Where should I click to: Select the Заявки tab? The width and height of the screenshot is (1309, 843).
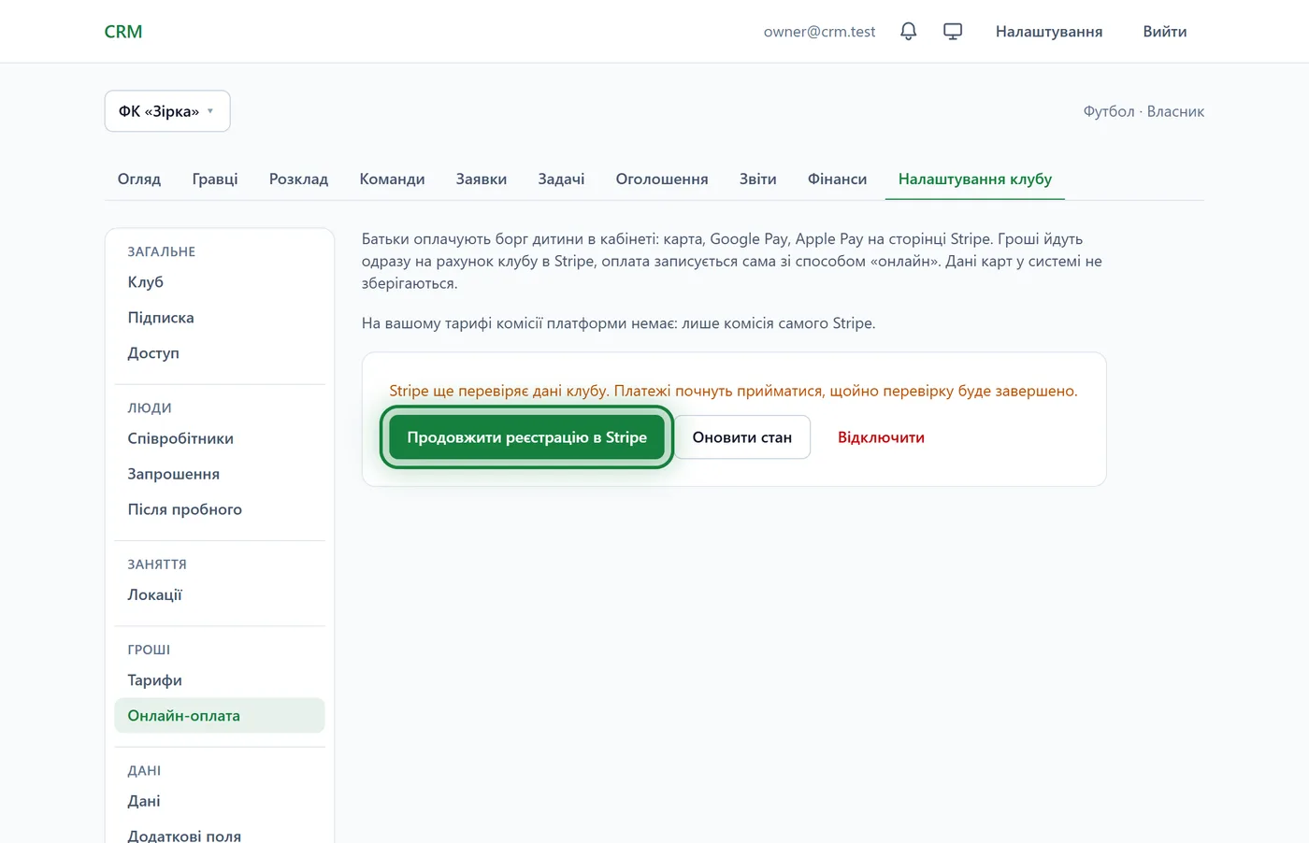(482, 179)
